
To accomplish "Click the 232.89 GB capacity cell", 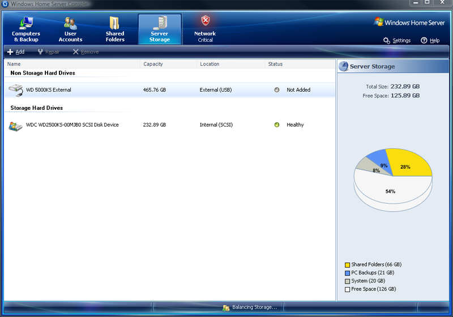I will (155, 125).
